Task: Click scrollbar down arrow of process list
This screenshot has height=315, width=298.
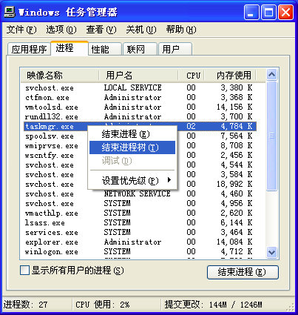Action: 272,252
